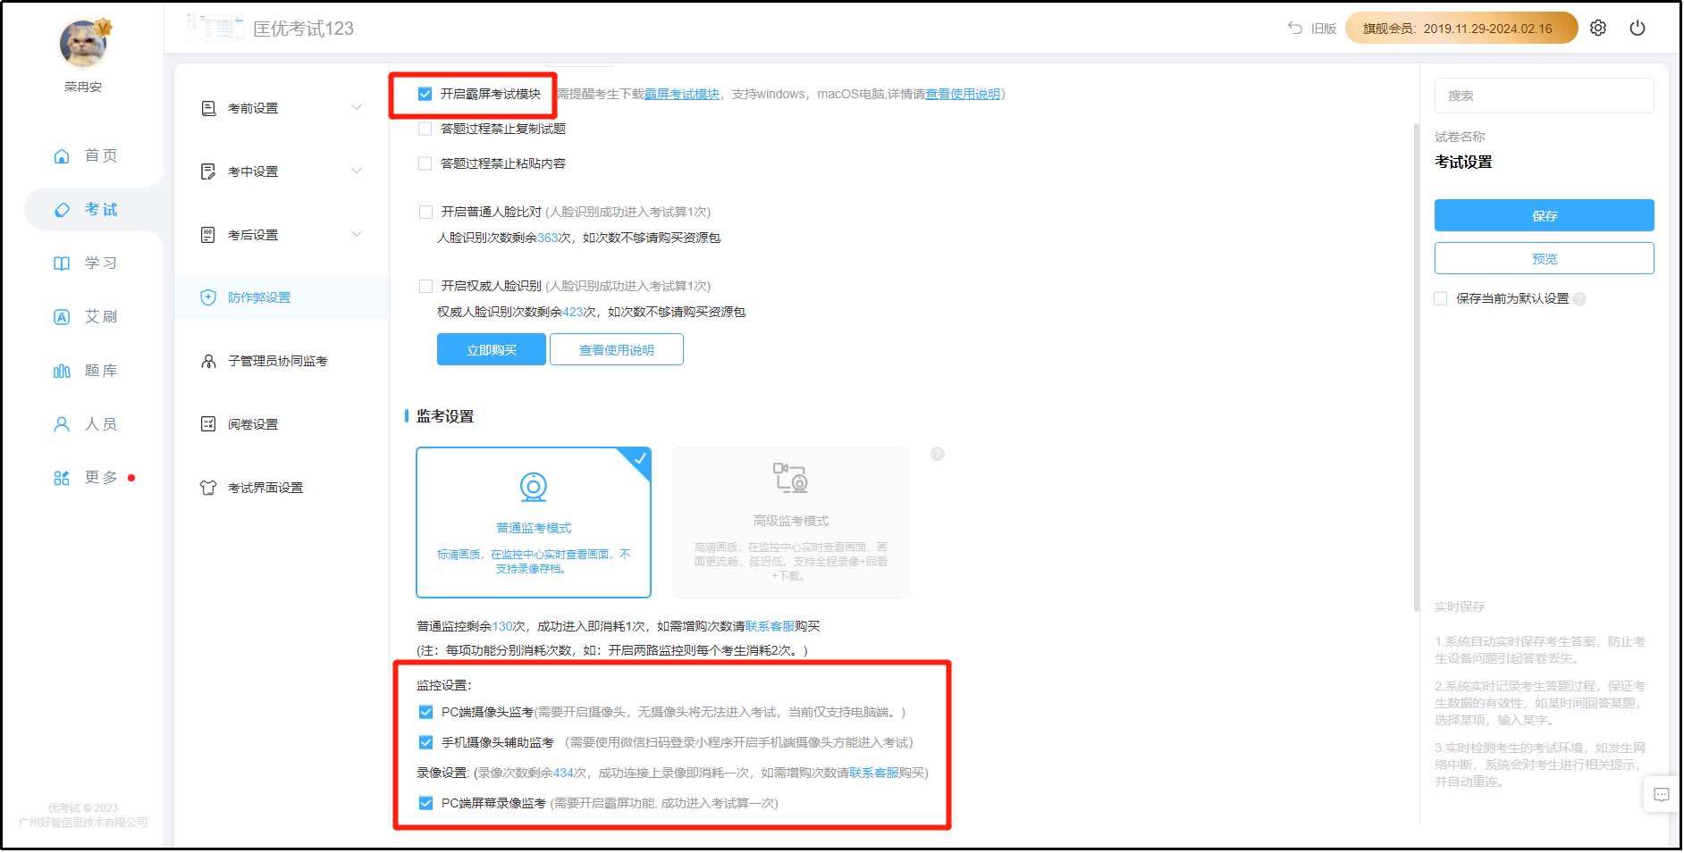Open the 学习 section

(x=100, y=263)
